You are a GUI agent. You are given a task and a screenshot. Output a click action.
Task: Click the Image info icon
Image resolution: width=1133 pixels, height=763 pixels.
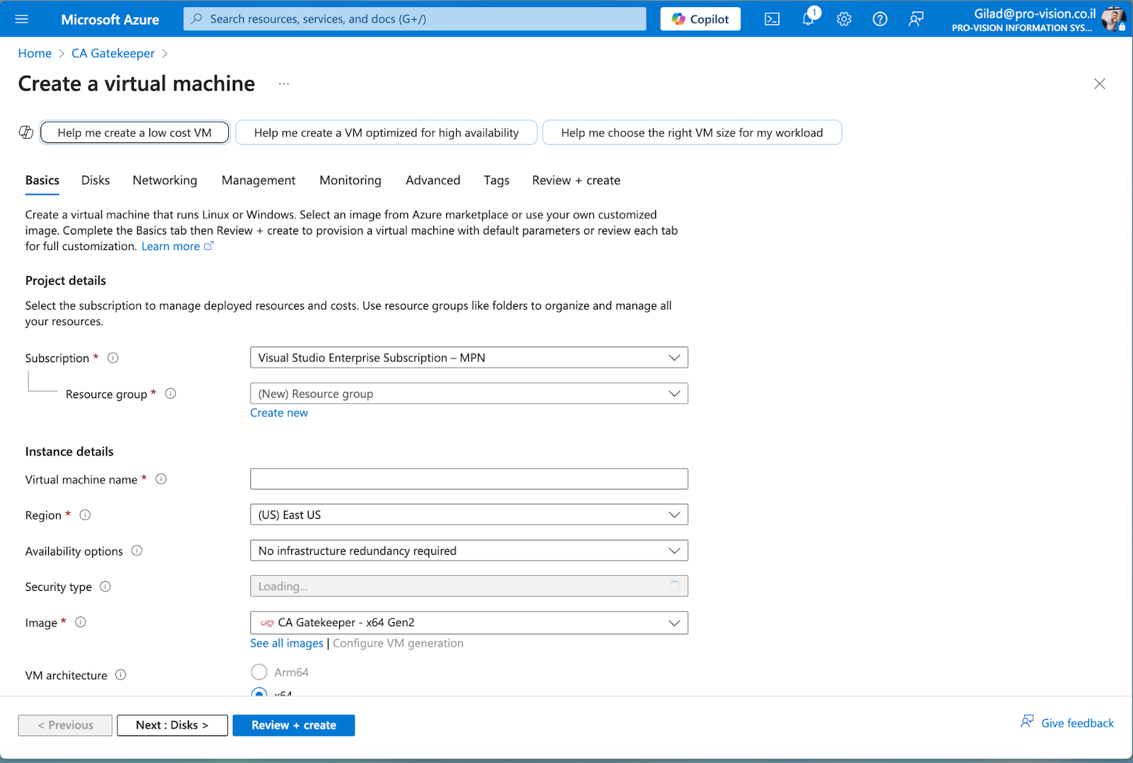click(81, 622)
